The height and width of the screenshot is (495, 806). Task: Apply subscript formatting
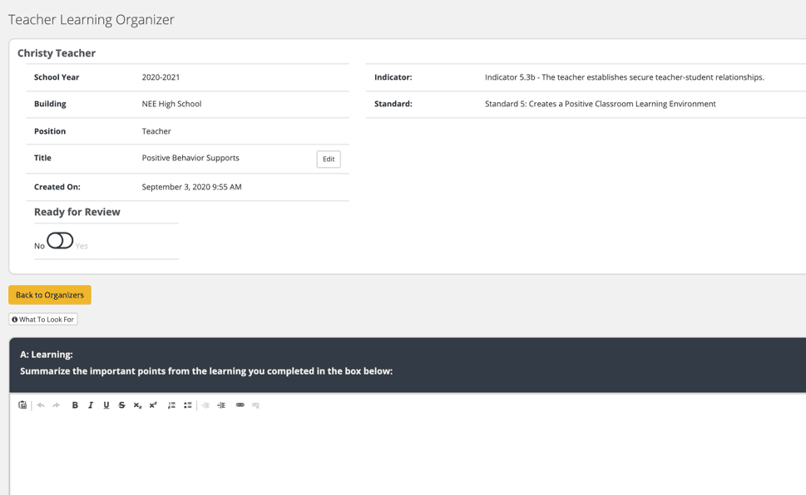pyautogui.click(x=137, y=405)
